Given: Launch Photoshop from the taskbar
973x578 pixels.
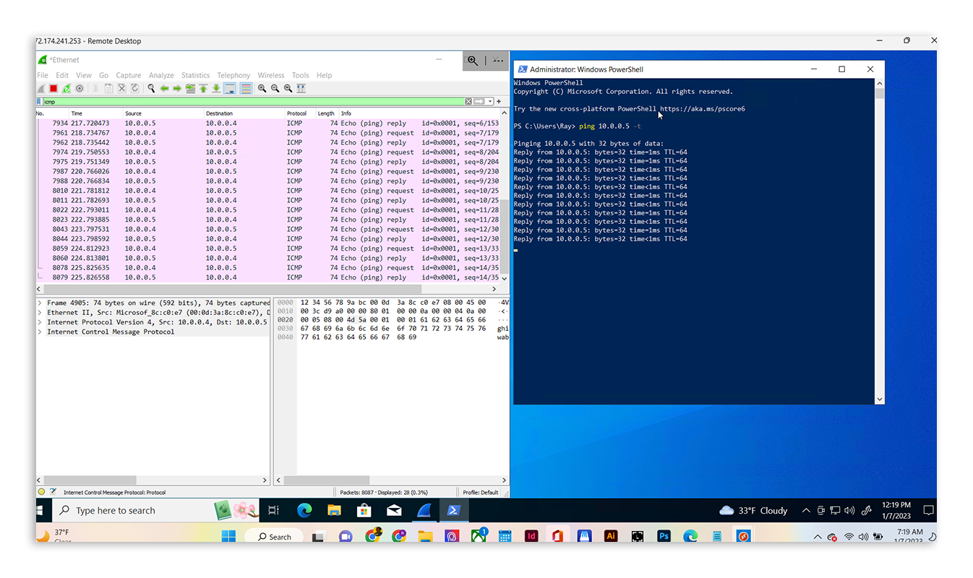Looking at the screenshot, I should point(663,536).
